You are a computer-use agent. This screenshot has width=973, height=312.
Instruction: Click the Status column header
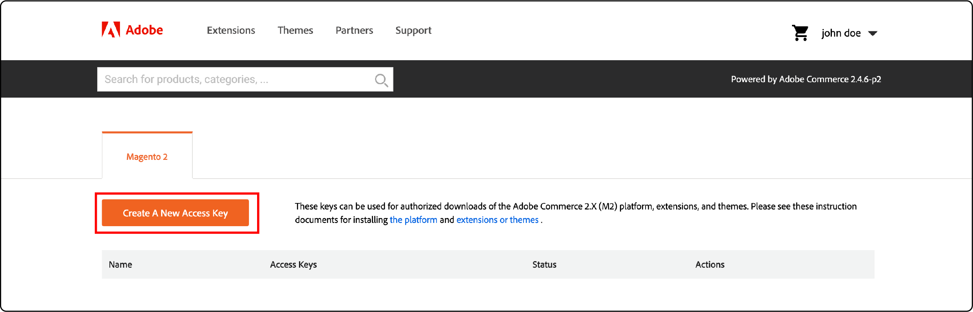click(544, 265)
